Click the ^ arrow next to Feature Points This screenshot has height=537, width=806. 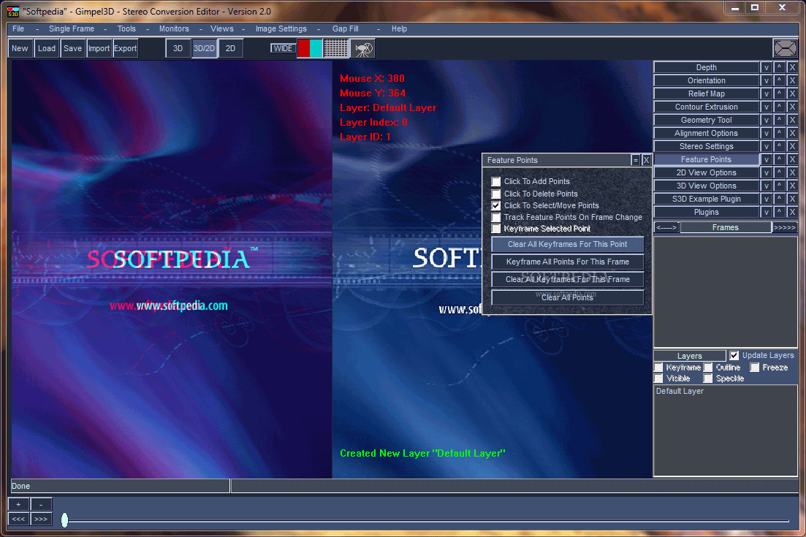pyautogui.click(x=779, y=159)
